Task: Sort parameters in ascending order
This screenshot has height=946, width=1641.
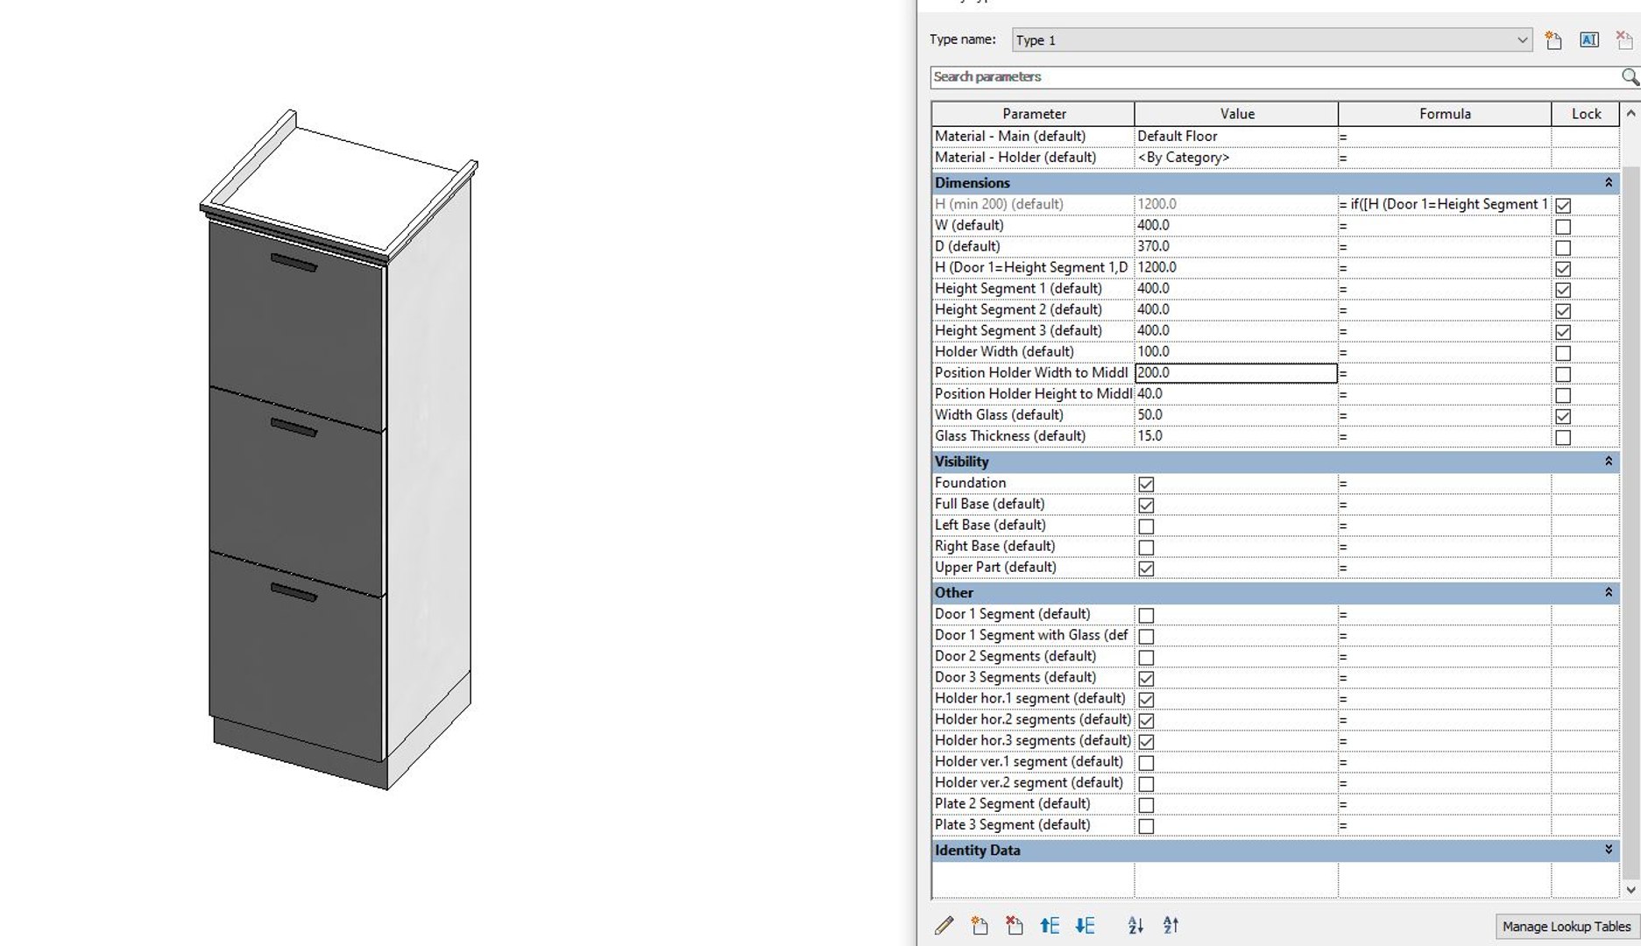Action: (1135, 925)
